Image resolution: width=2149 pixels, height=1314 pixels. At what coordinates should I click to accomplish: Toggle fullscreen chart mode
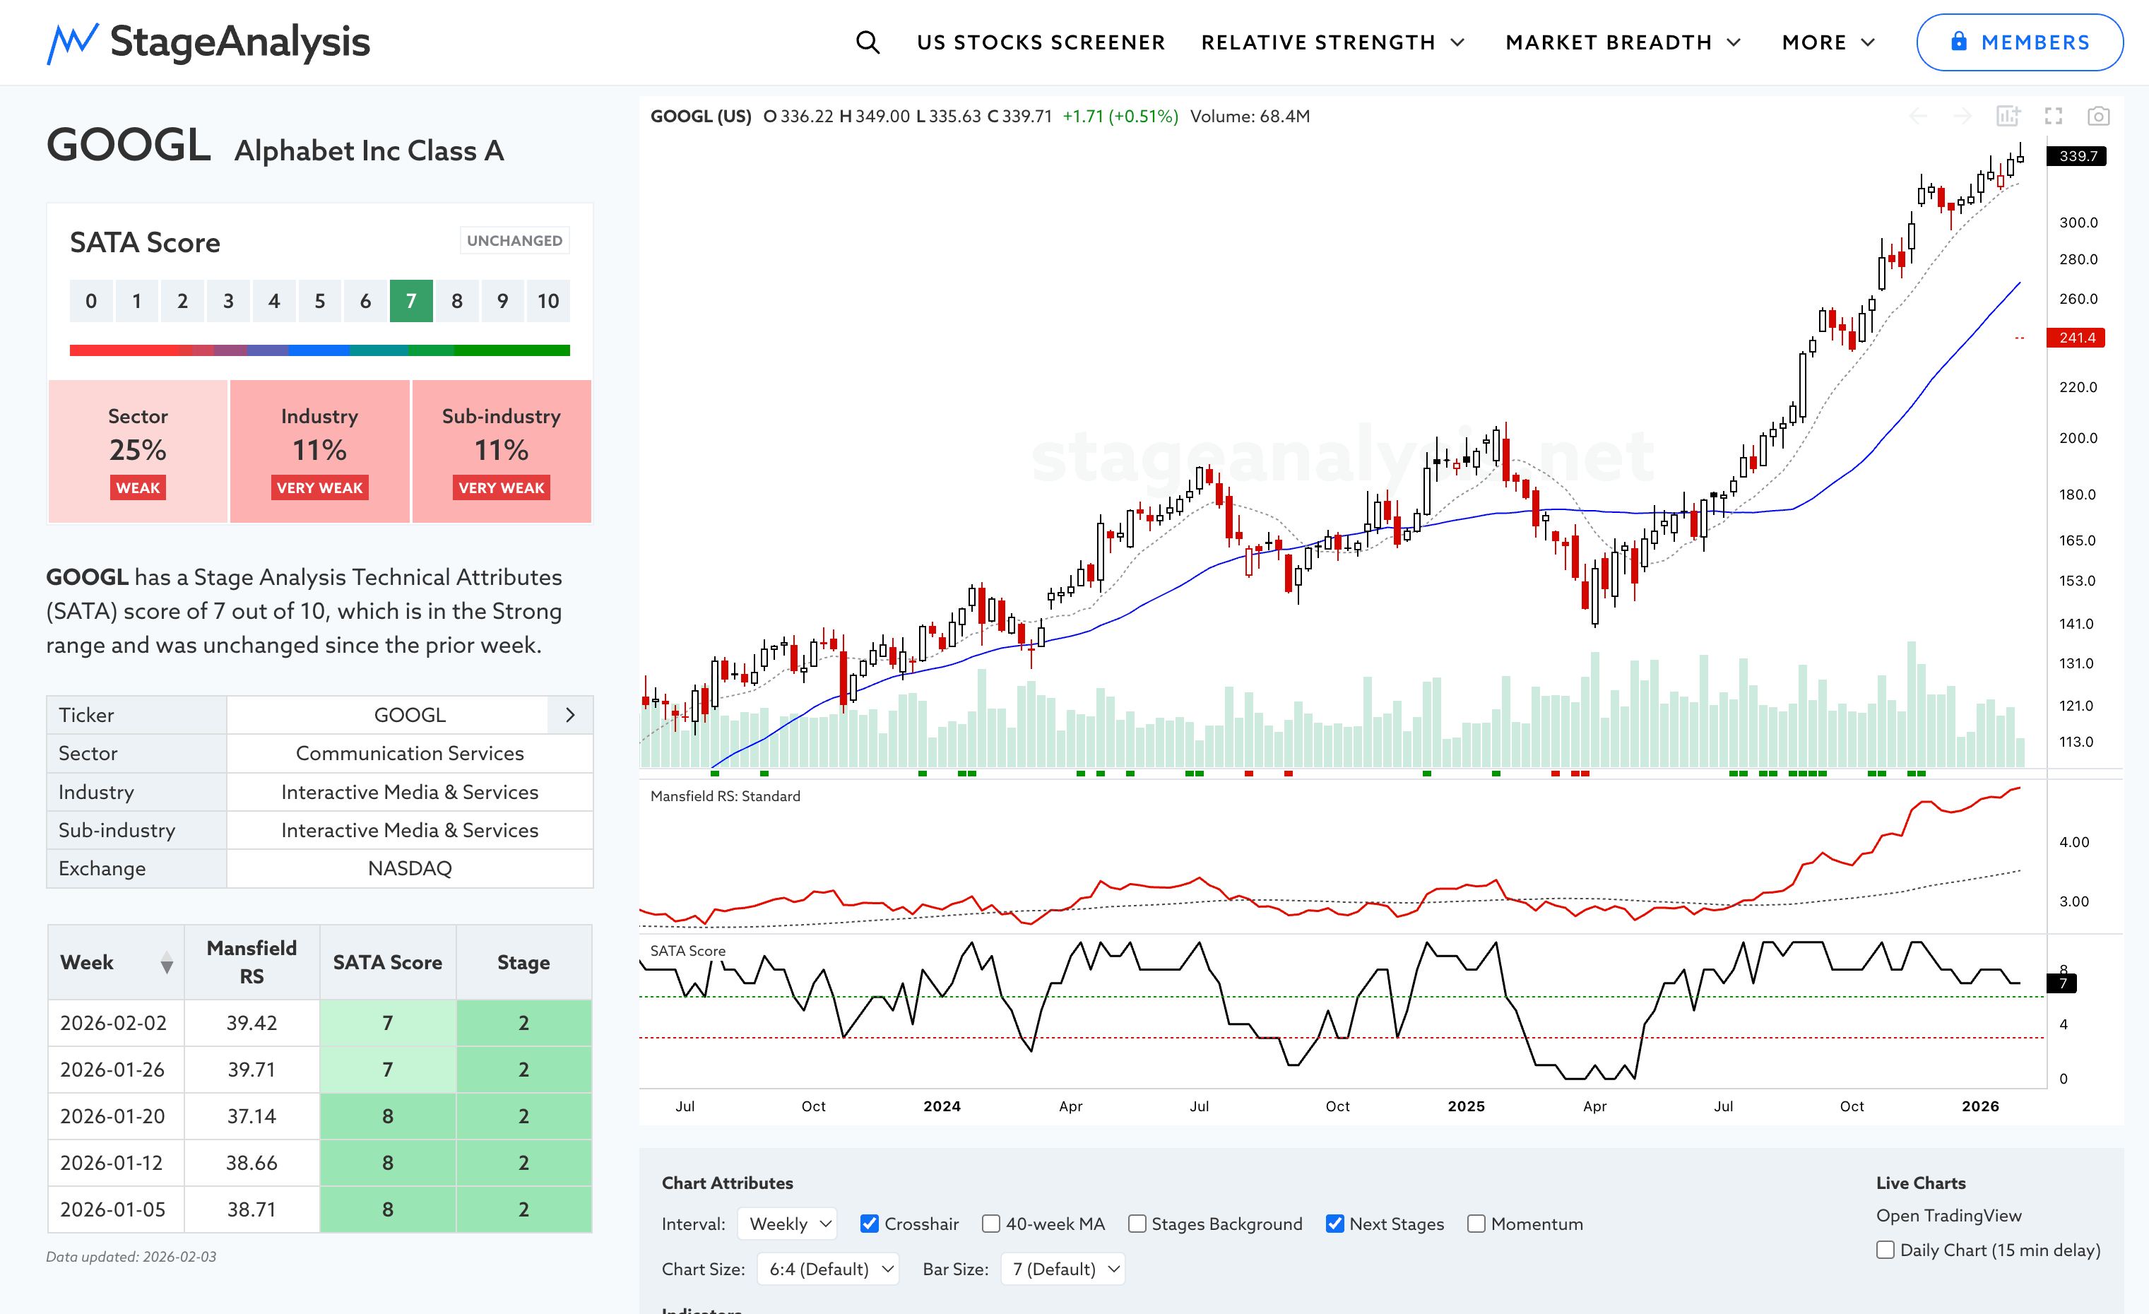[x=2053, y=116]
